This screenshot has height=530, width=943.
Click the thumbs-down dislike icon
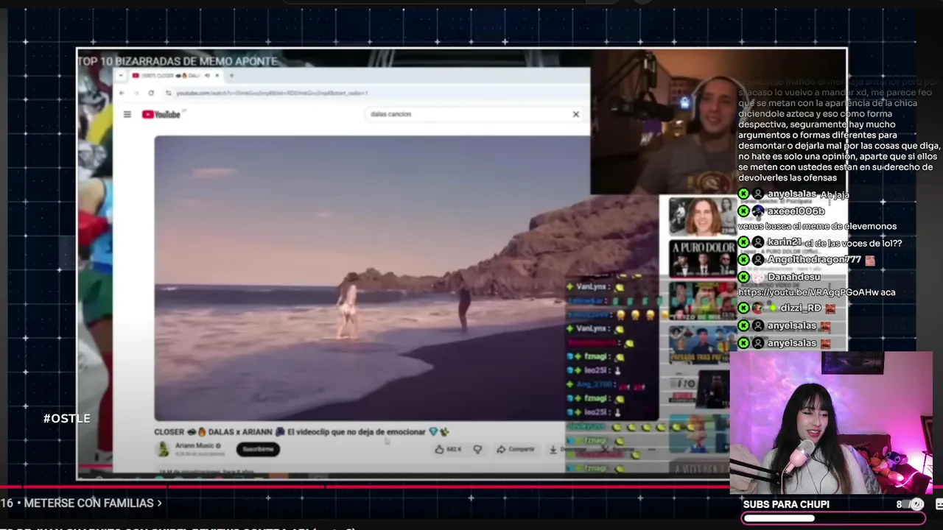click(x=477, y=449)
